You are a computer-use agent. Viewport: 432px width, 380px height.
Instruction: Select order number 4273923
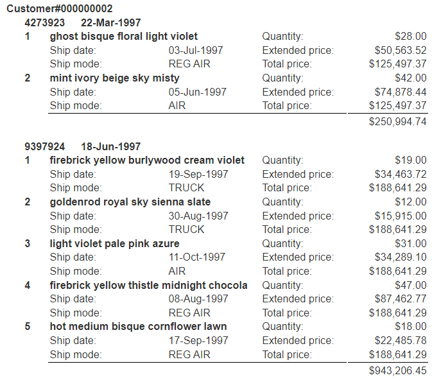tap(45, 22)
